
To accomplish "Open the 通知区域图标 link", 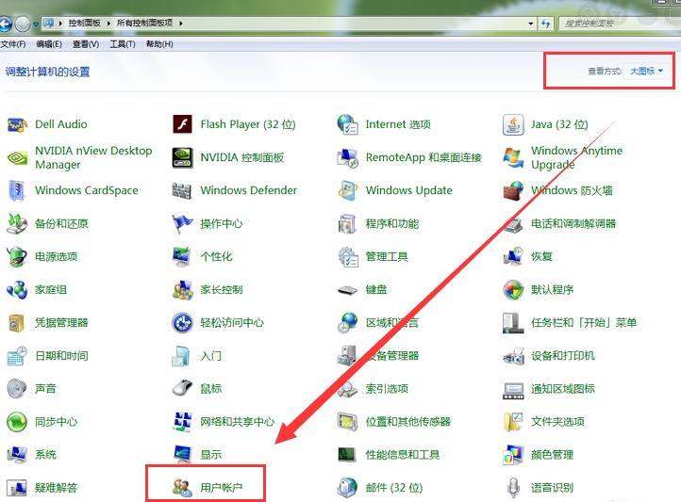I will [x=563, y=389].
